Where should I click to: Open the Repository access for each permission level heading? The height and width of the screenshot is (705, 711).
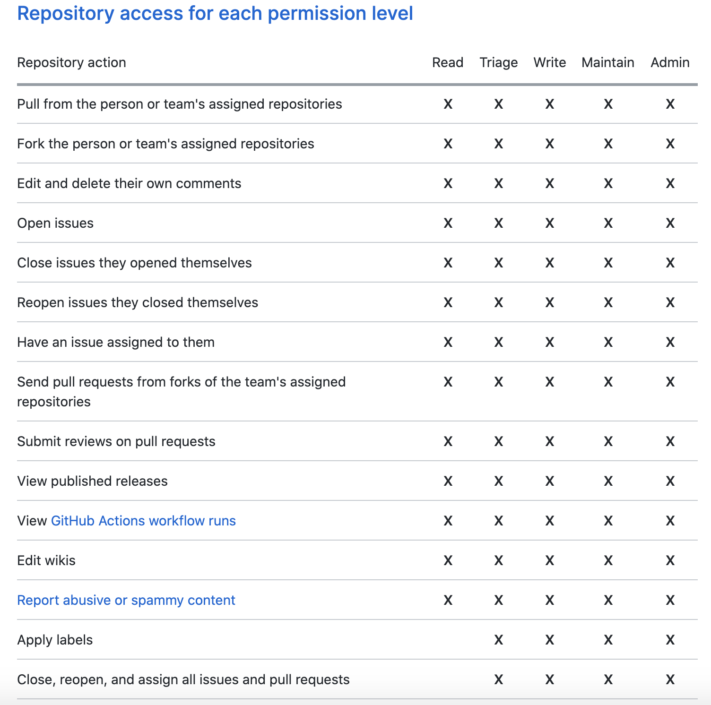pos(215,14)
